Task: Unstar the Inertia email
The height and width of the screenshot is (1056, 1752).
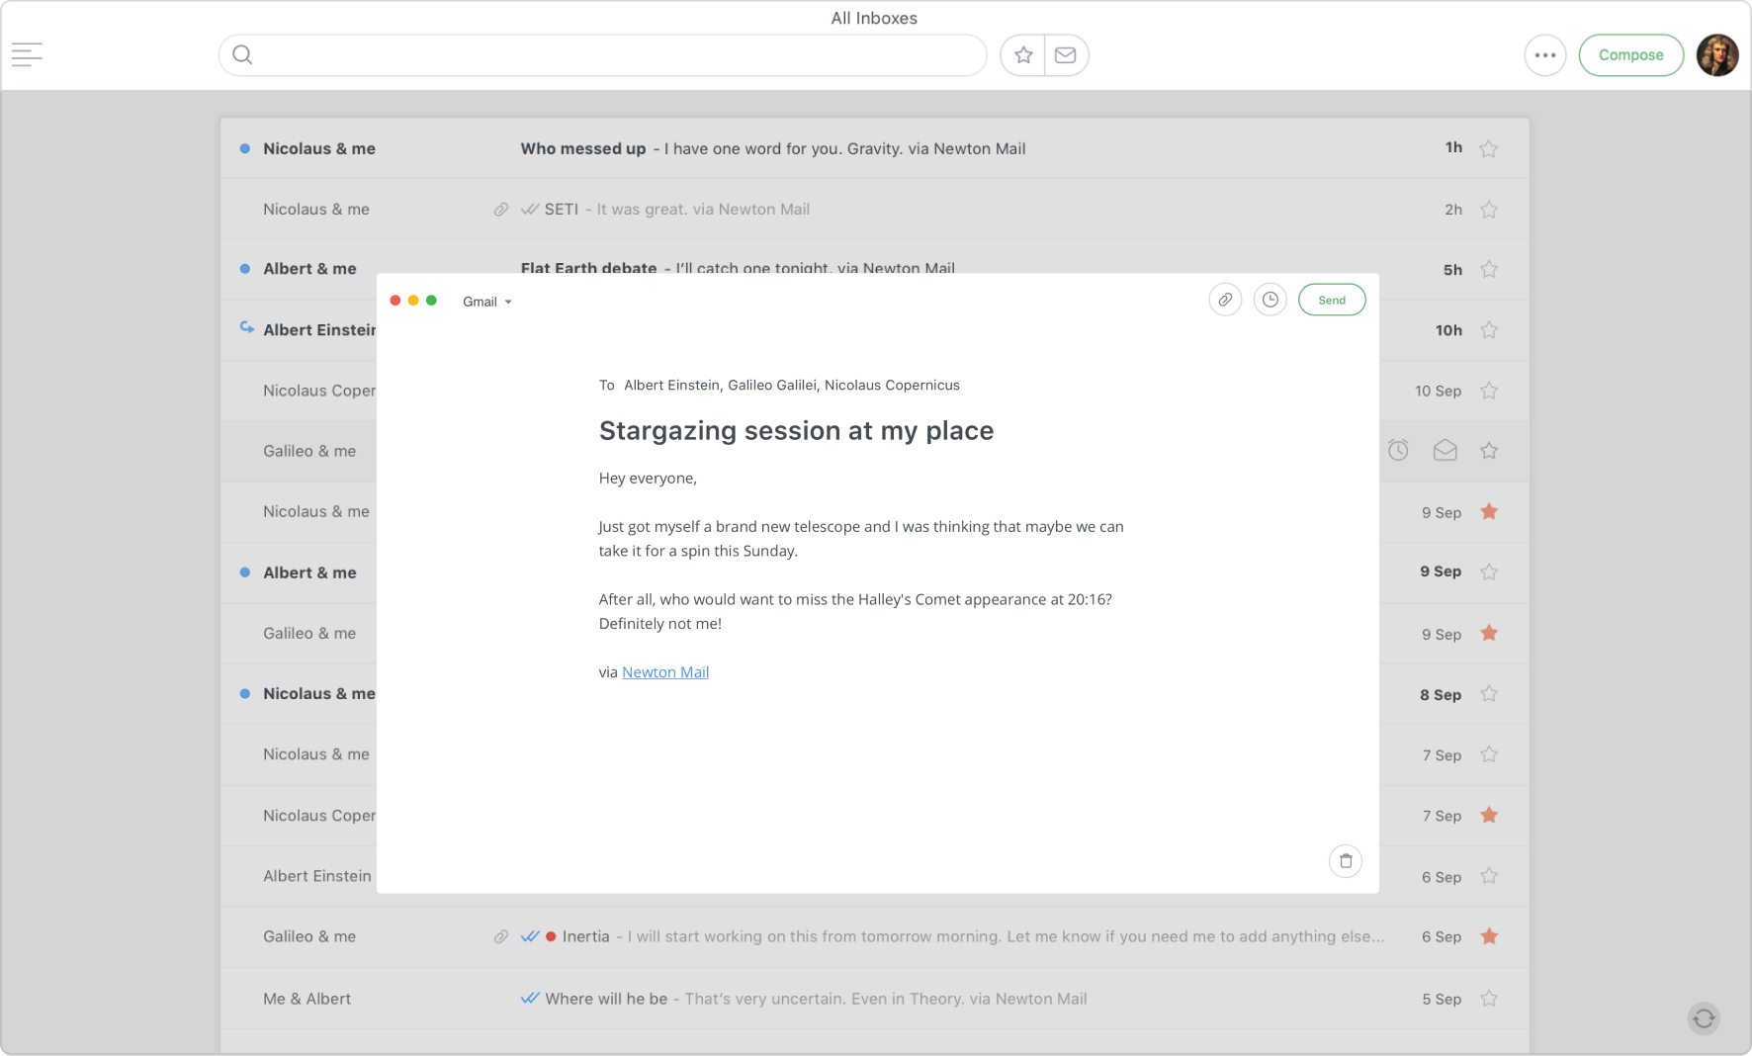Action: tap(1489, 936)
